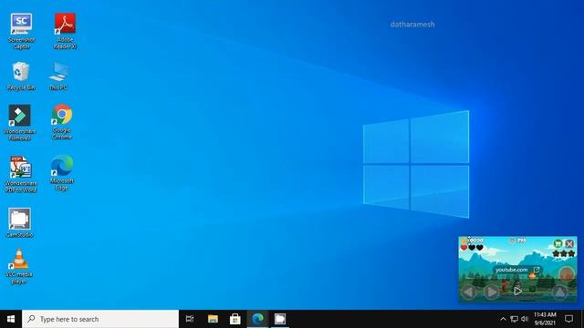This screenshot has height=328, width=584.
Task: Click the 'Type here to search' box
Action: tap(100, 319)
